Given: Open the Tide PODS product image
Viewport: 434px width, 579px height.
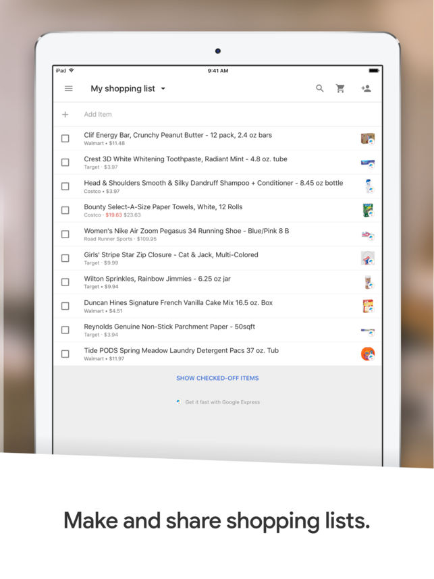Looking at the screenshot, I should coord(368,354).
